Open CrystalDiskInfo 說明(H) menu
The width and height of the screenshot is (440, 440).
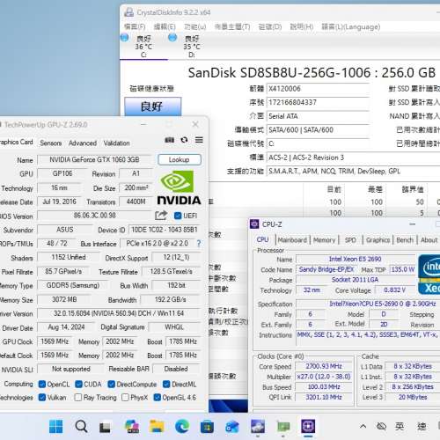pyautogui.click(x=301, y=26)
